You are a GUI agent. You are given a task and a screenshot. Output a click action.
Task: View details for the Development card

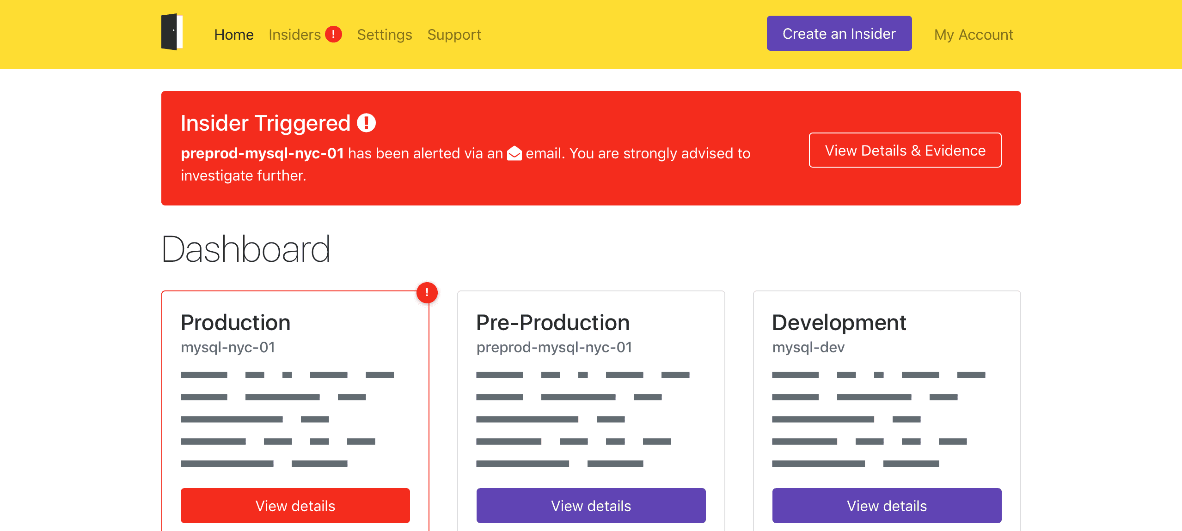(886, 506)
